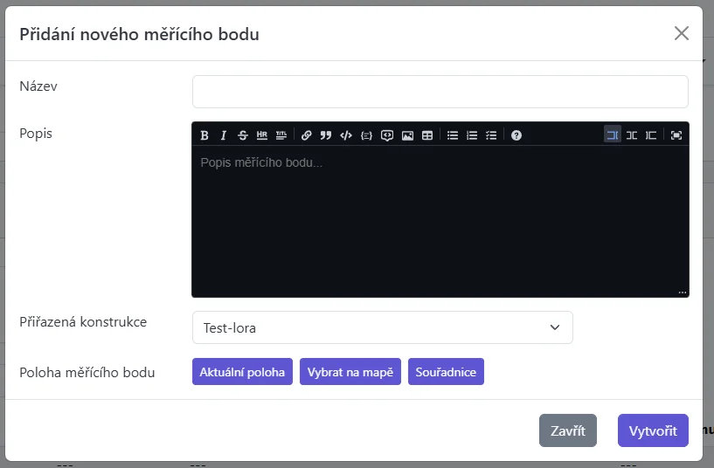Click the Vybrat na mapě button
Viewport: 714px width, 468px height.
(x=350, y=372)
